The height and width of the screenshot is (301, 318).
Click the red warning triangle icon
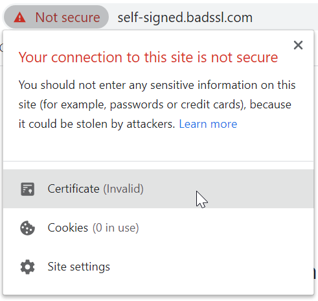[x=19, y=18]
